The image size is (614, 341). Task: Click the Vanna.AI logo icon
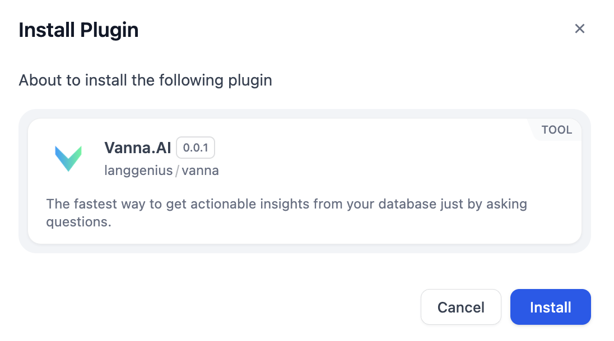tap(68, 158)
